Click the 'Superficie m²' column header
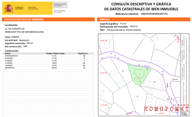Image resolution: width=192 pixels, height=117 pixels. pos(83,53)
